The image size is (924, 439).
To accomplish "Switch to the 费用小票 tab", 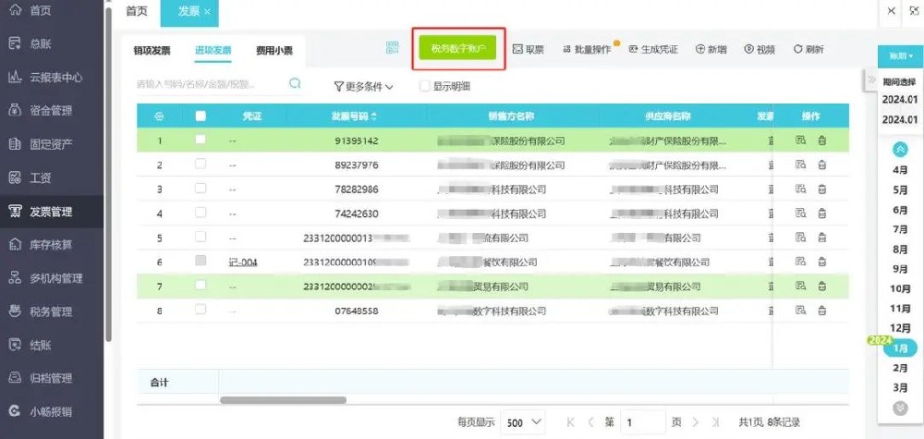I will point(274,51).
